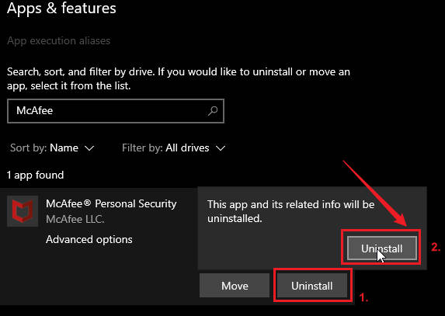
Task: Click the 'This app and its related info' message
Action: (291, 211)
